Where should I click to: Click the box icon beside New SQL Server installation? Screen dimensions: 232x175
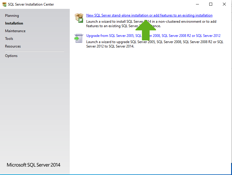(x=79, y=18)
